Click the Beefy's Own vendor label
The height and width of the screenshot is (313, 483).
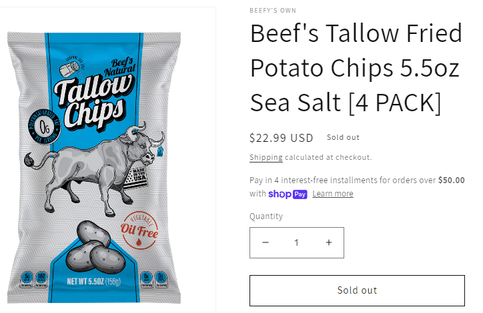273,11
